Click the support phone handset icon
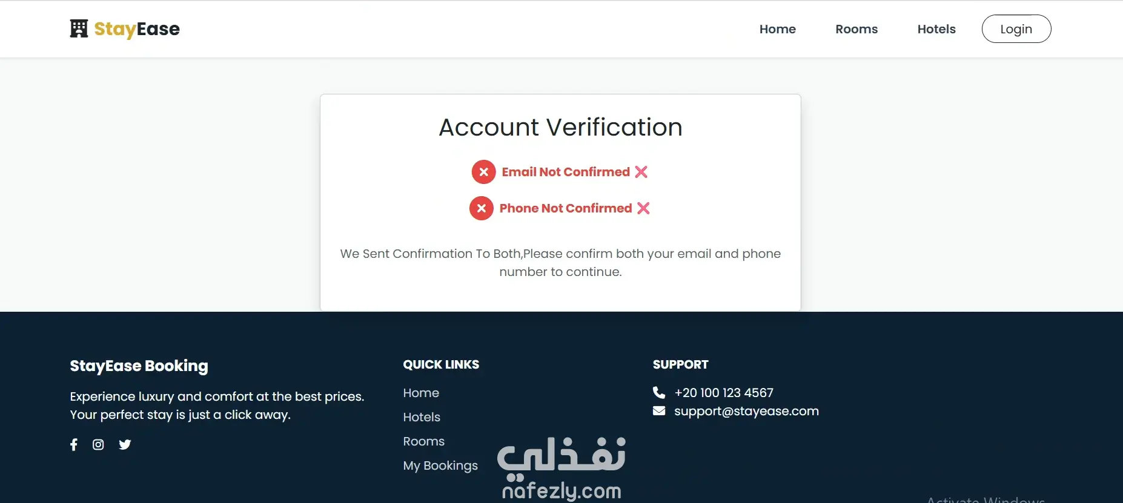This screenshot has width=1123, height=503. pos(659,392)
